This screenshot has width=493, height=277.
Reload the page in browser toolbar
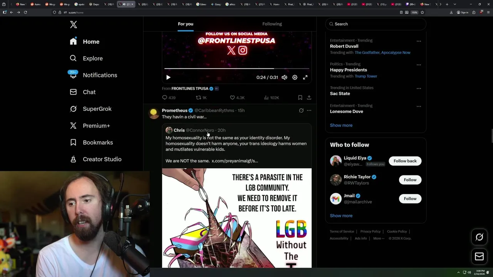pyautogui.click(x=25, y=12)
